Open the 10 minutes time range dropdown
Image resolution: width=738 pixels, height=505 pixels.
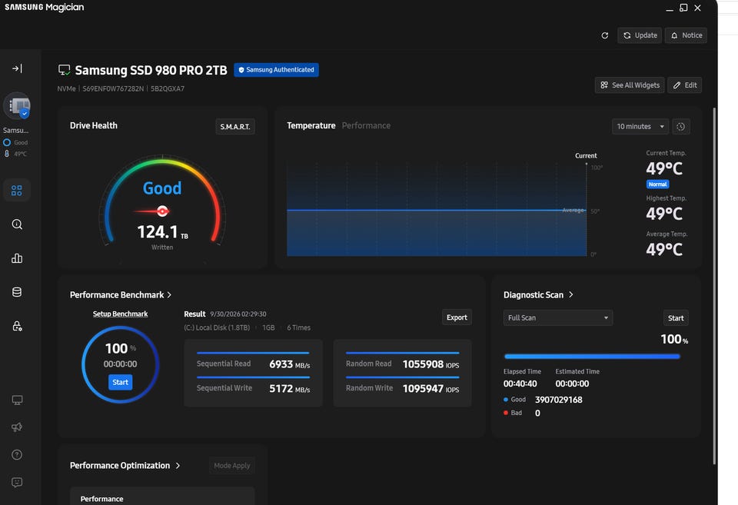pyautogui.click(x=640, y=127)
